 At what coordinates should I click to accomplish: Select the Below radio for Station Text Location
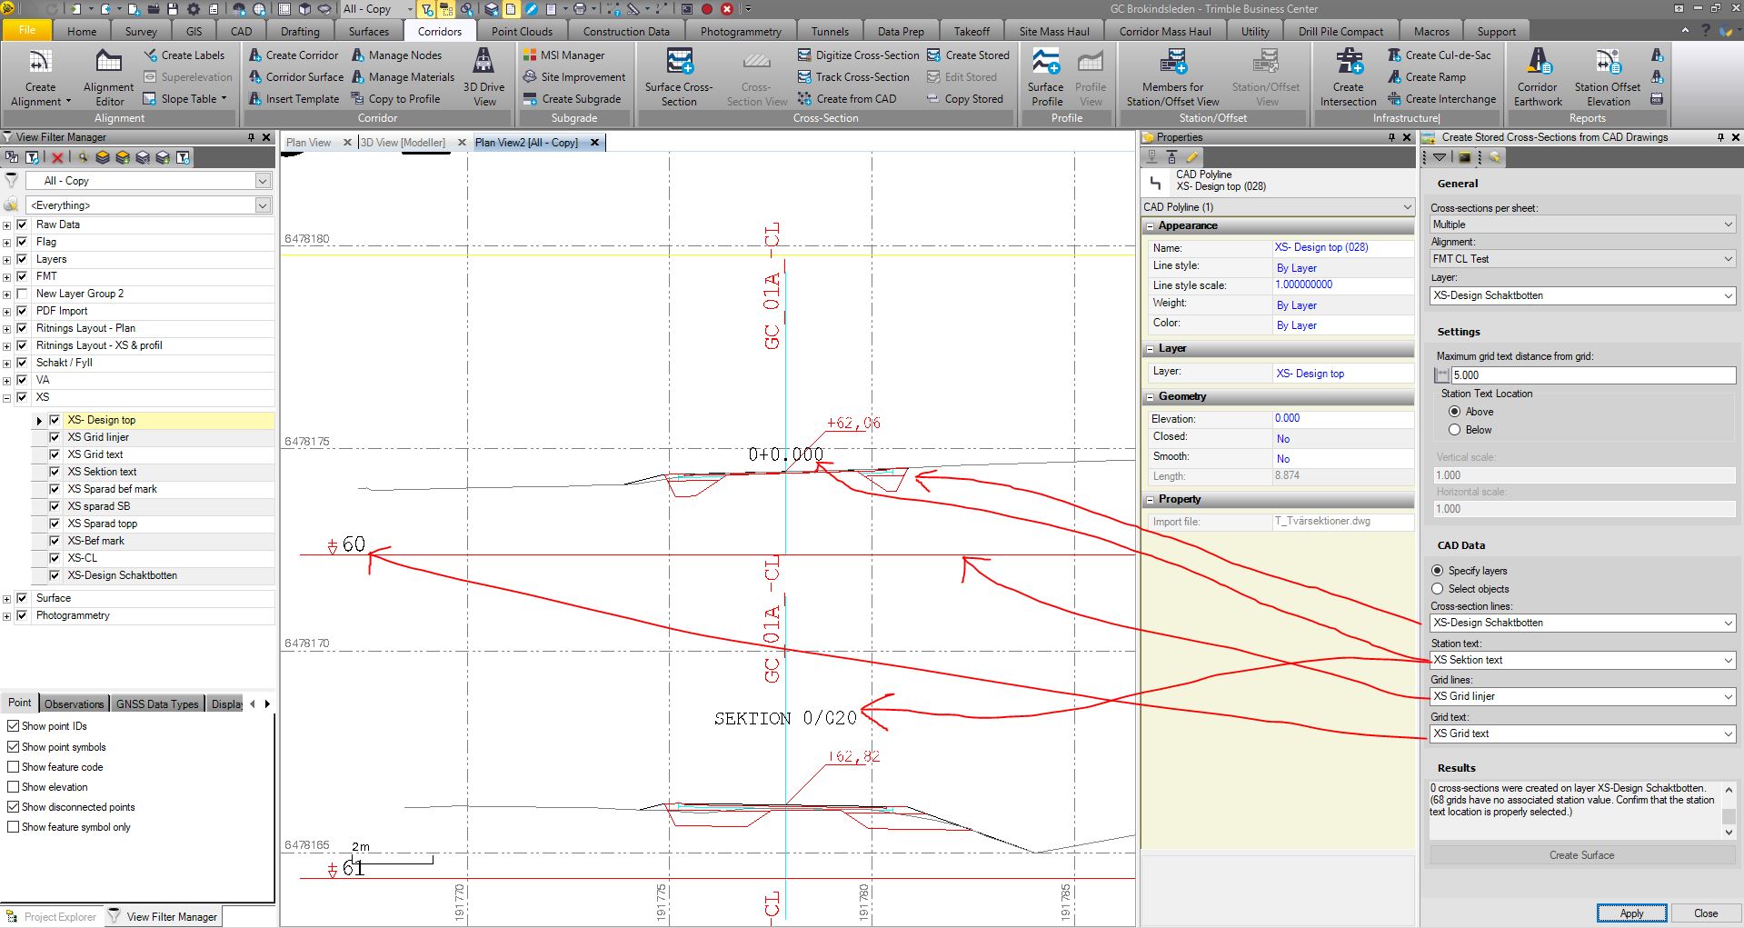point(1452,430)
